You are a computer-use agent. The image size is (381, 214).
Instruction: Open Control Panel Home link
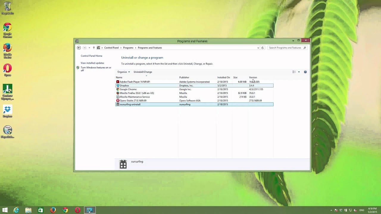pos(91,56)
